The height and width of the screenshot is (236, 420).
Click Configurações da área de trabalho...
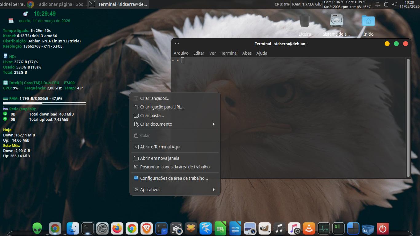(174, 178)
